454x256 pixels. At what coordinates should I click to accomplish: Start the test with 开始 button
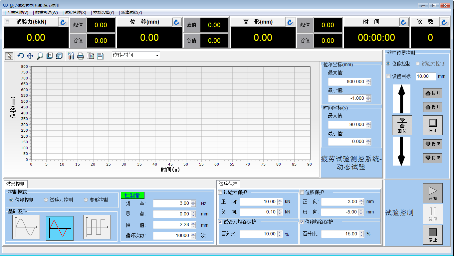tap(433, 193)
